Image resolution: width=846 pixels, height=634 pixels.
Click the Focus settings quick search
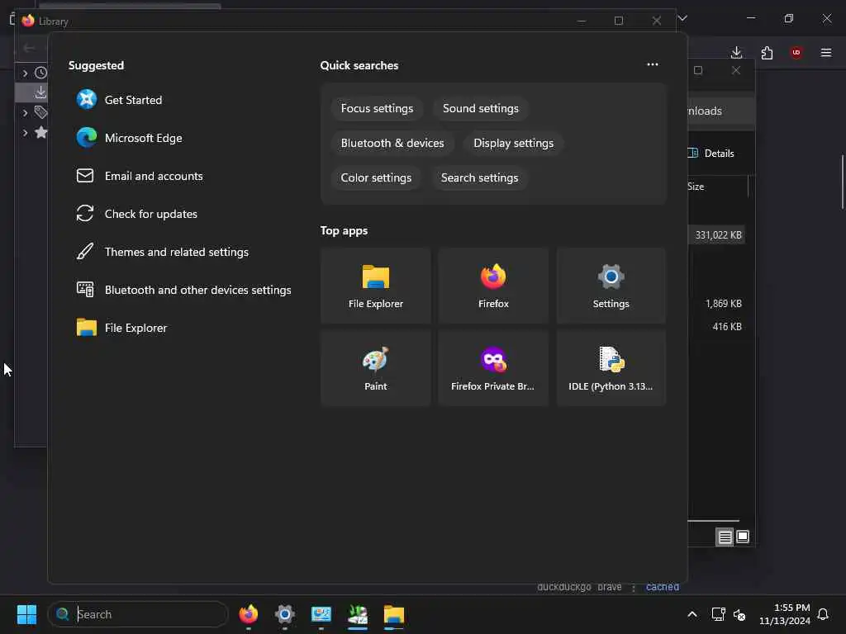[x=377, y=108]
